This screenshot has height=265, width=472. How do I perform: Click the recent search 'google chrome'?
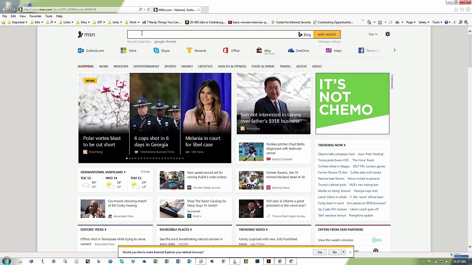165,42
